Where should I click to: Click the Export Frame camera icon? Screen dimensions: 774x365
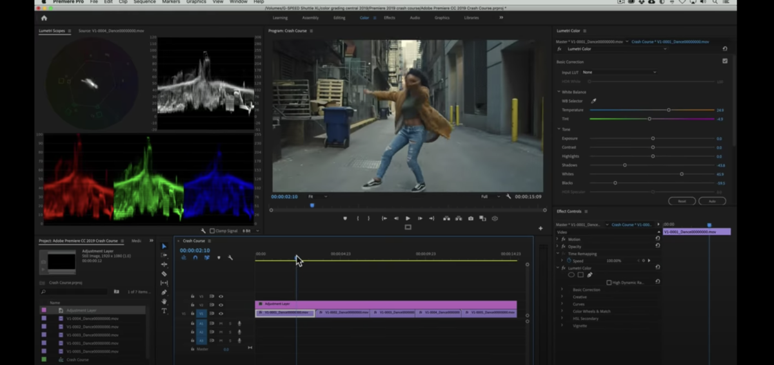[x=470, y=218]
